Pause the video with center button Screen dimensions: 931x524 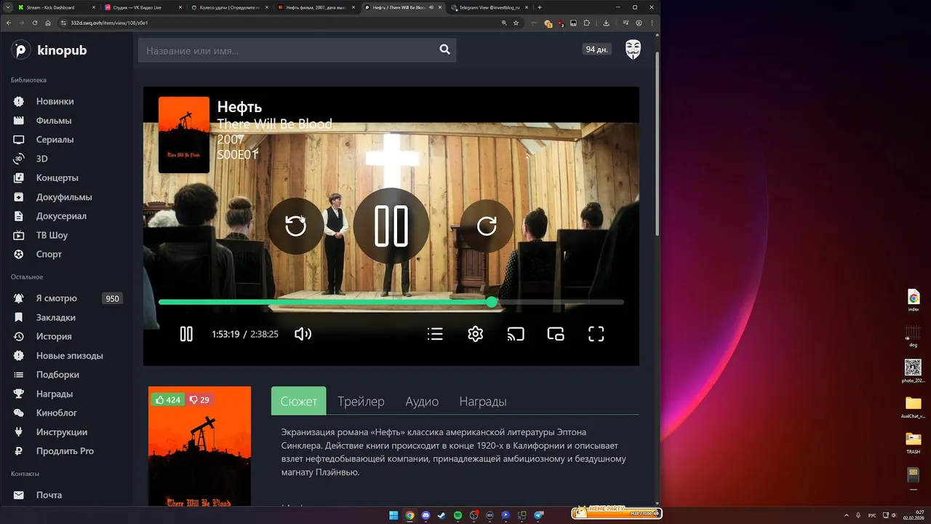click(391, 226)
